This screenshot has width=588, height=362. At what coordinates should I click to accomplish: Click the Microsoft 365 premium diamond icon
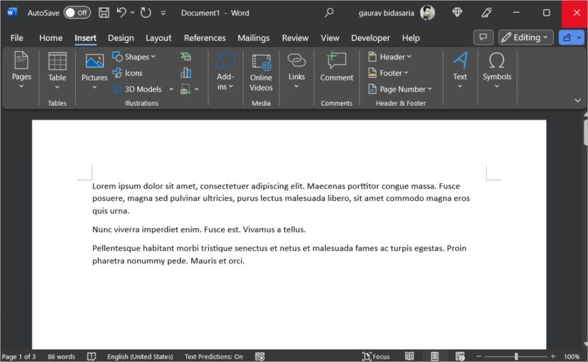pyautogui.click(x=457, y=13)
